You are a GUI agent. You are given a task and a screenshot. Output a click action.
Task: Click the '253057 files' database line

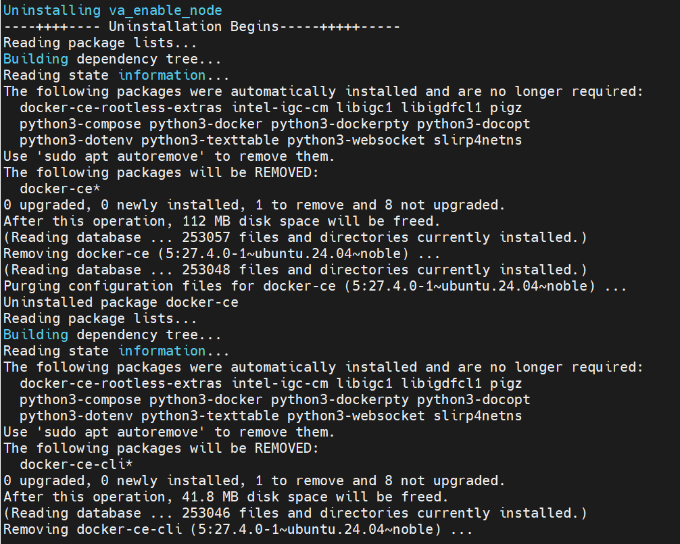tap(295, 238)
